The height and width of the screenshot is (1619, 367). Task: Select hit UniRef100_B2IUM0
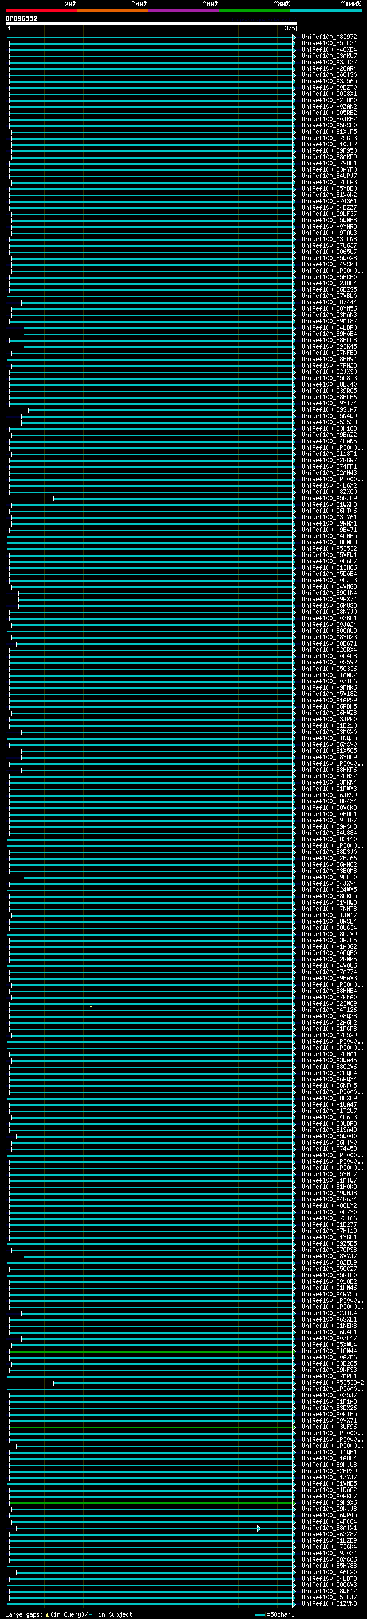pyautogui.click(x=329, y=101)
